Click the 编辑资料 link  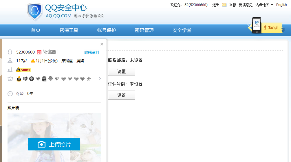click(x=92, y=52)
